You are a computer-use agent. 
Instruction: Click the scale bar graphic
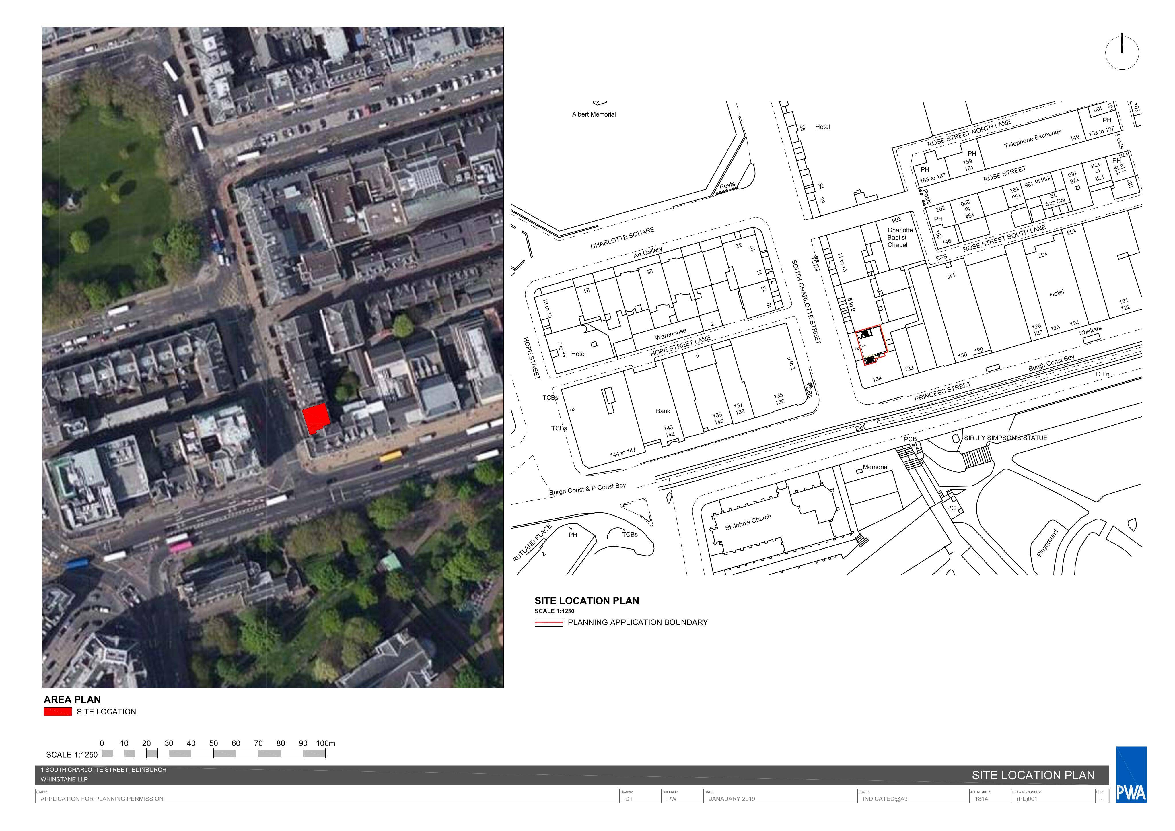213,754
